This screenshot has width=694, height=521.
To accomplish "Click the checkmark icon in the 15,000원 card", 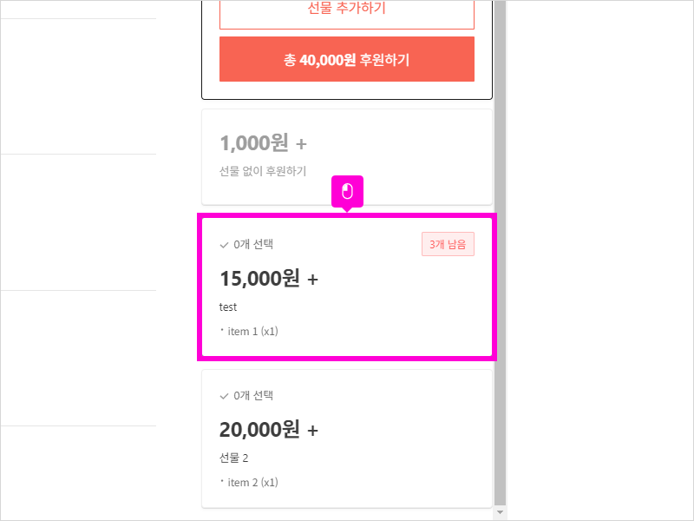I will pos(225,245).
